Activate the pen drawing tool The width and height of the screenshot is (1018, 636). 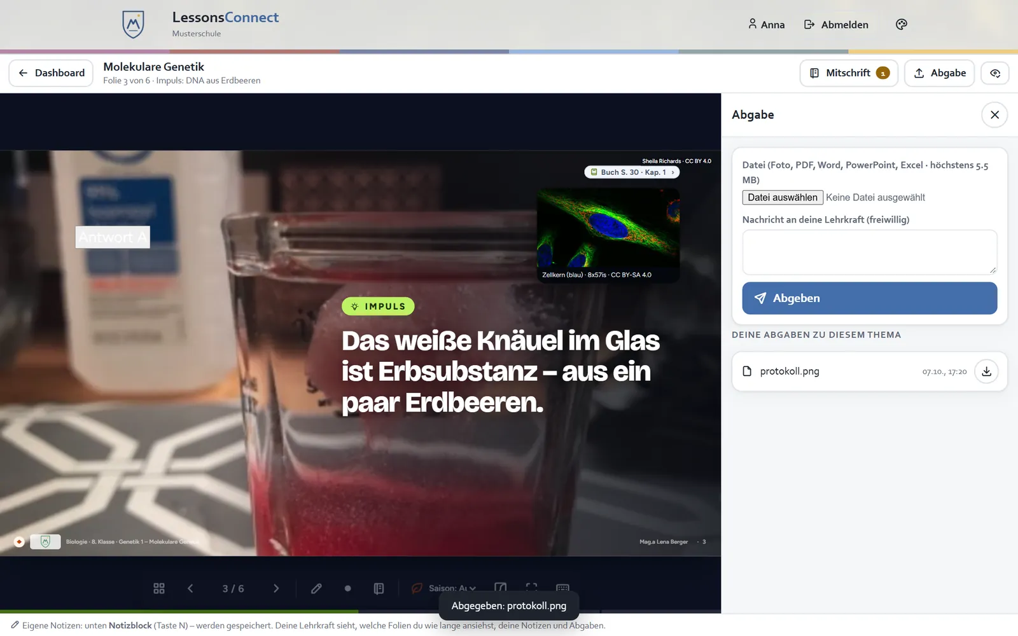click(316, 588)
